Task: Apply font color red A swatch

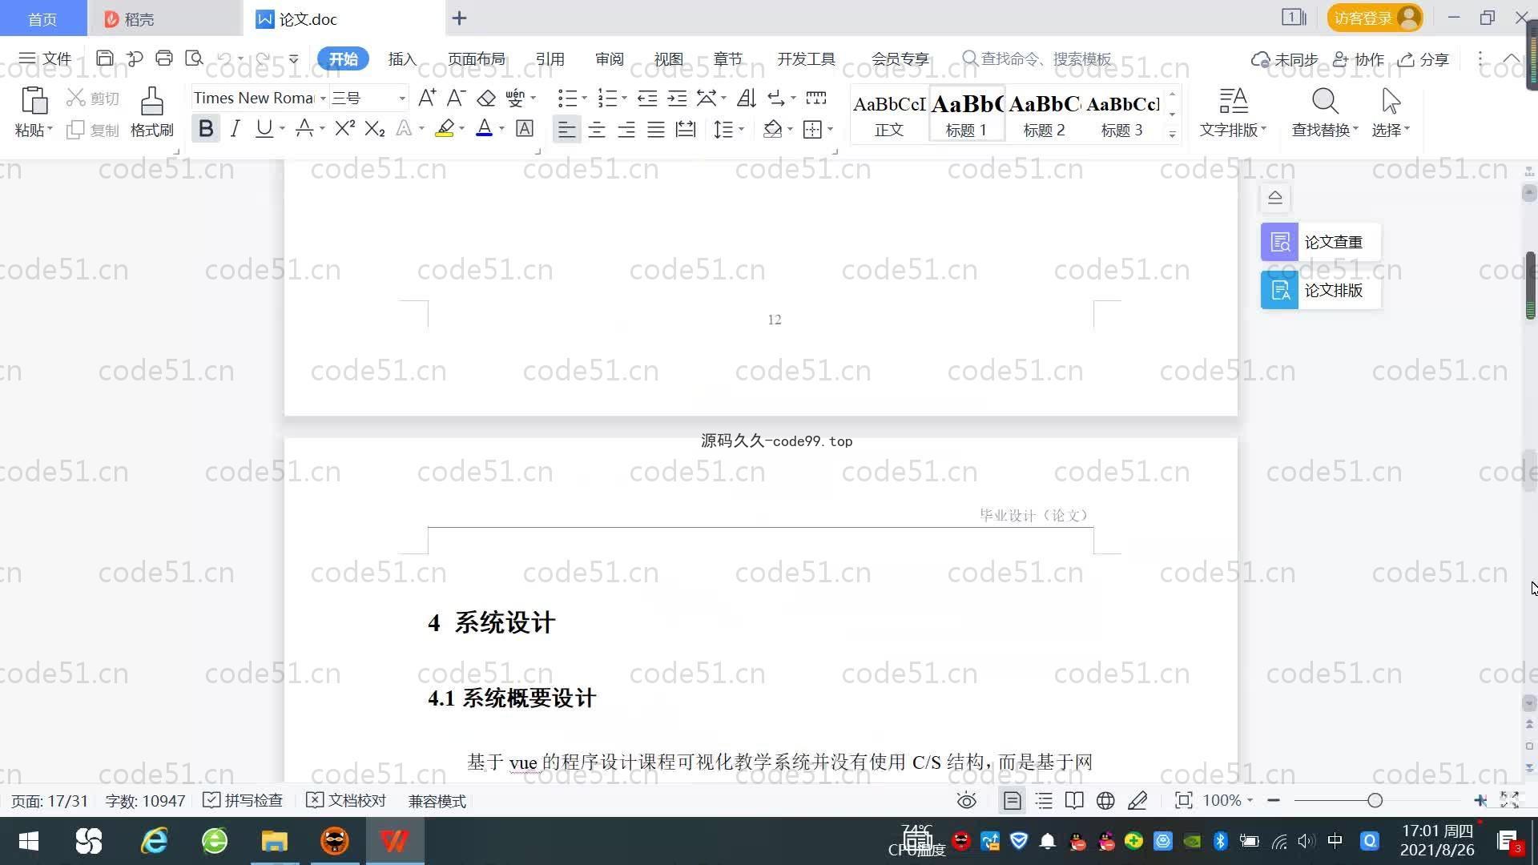Action: 484,128
